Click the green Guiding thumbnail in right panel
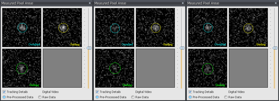The width and height of the screenshot is (279, 101). click(208, 68)
